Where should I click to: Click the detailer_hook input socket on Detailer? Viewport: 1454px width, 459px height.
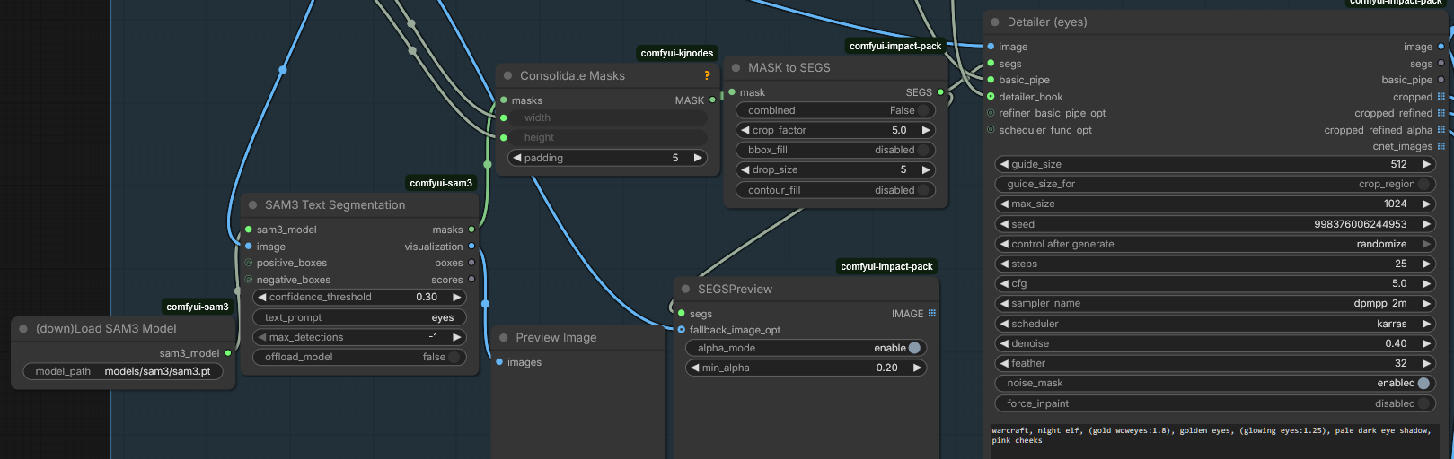991,97
